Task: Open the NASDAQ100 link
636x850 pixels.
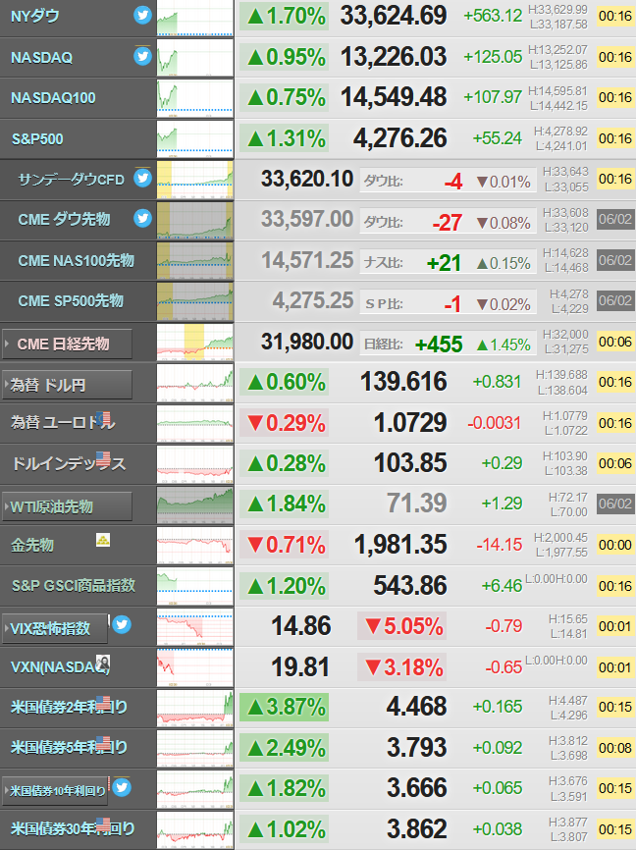Action: 53,97
